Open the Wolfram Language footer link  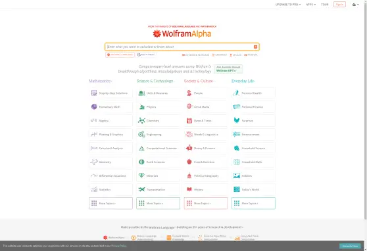click(162, 227)
